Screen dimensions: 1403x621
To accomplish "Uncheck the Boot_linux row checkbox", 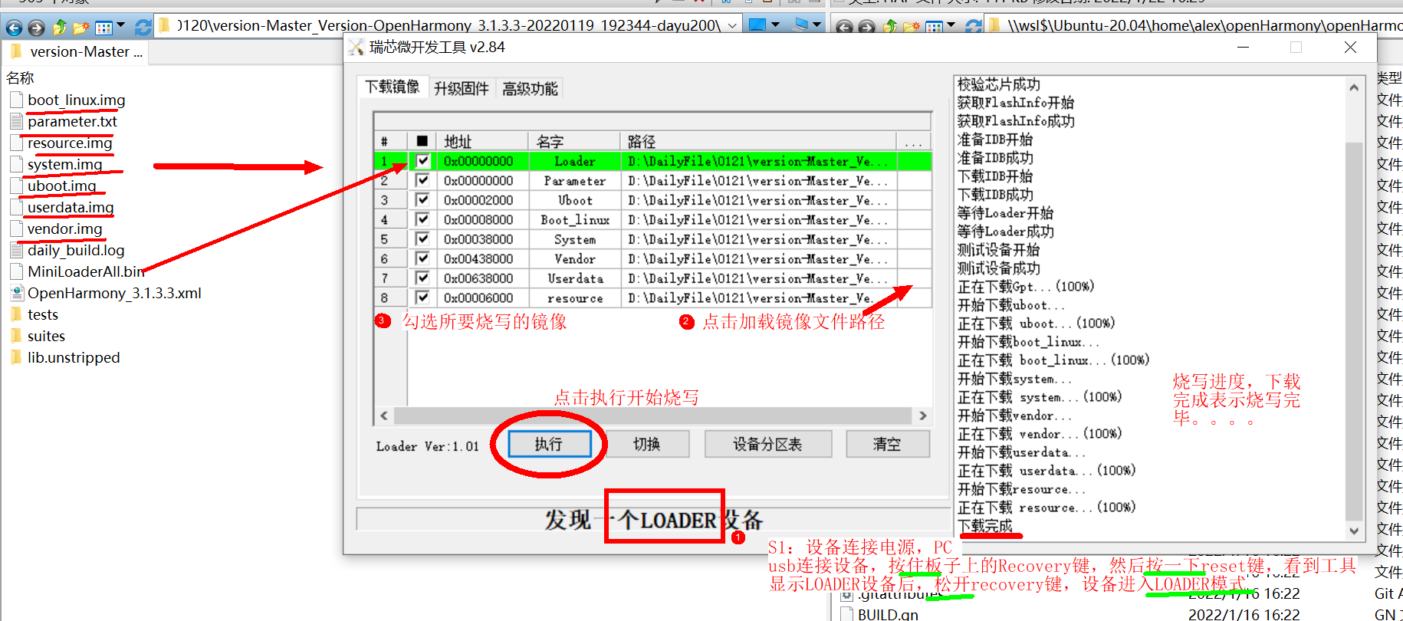I will click(422, 219).
